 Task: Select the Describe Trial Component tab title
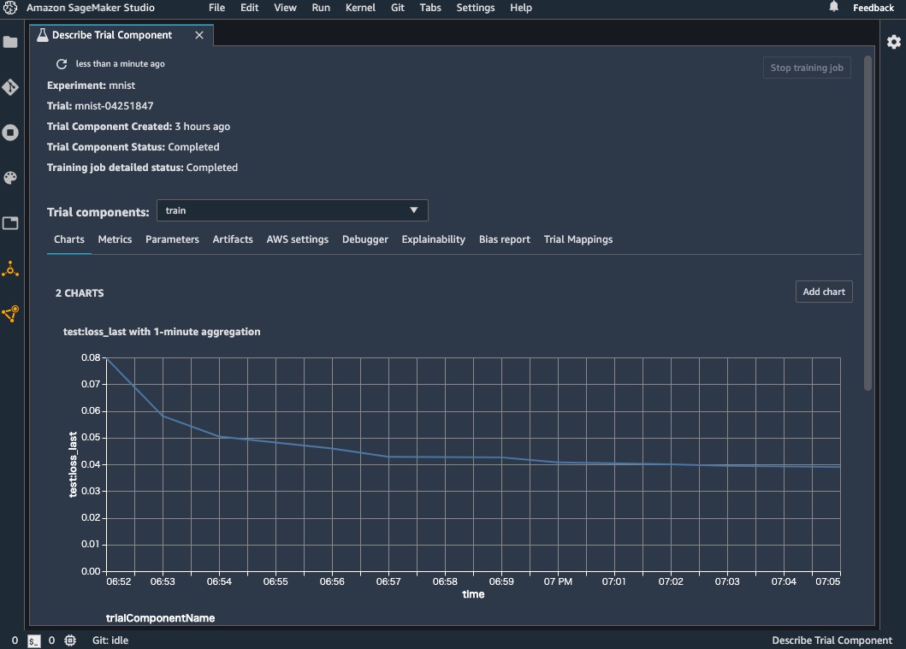pos(112,35)
